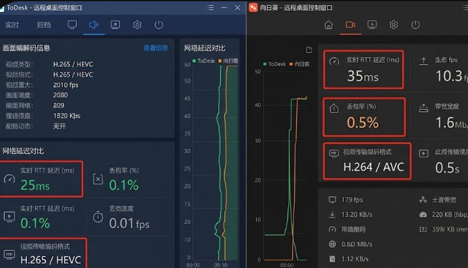Open ToDesk settings gear icon
The image size is (468, 268).
137,25
